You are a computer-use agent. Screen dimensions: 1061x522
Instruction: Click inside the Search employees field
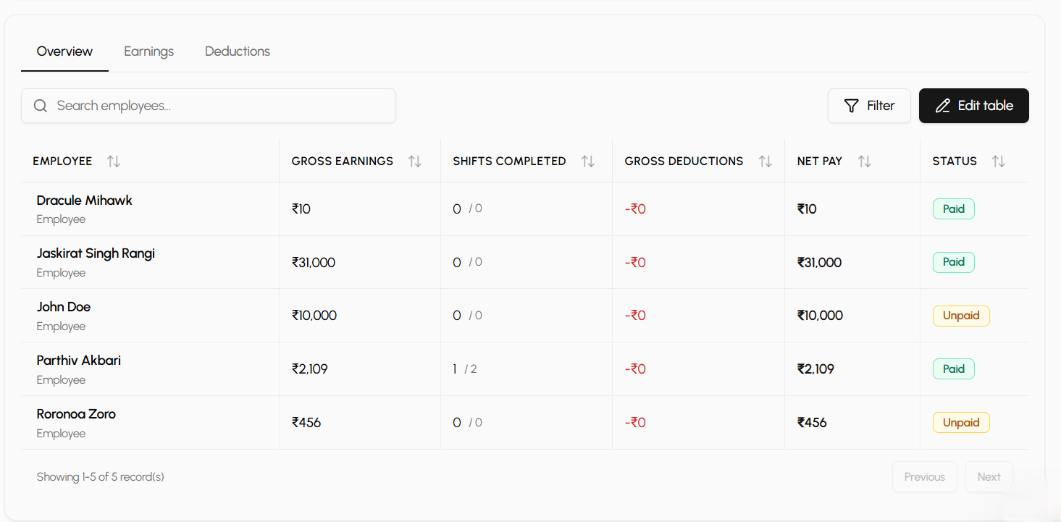pyautogui.click(x=208, y=106)
